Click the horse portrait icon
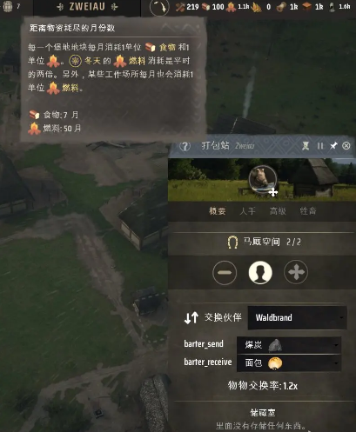356x432 pixels. point(262,180)
